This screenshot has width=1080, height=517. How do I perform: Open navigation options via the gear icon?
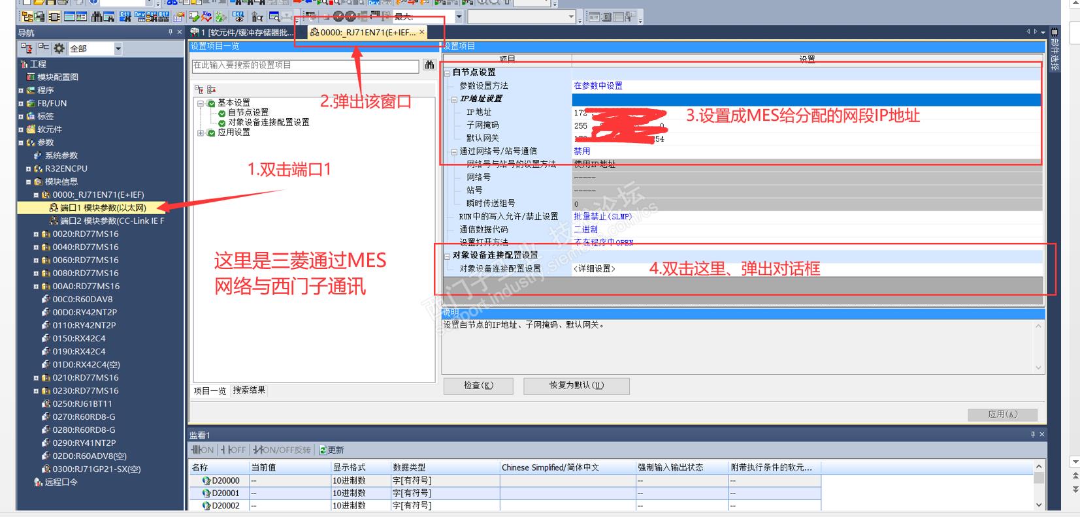tap(59, 48)
